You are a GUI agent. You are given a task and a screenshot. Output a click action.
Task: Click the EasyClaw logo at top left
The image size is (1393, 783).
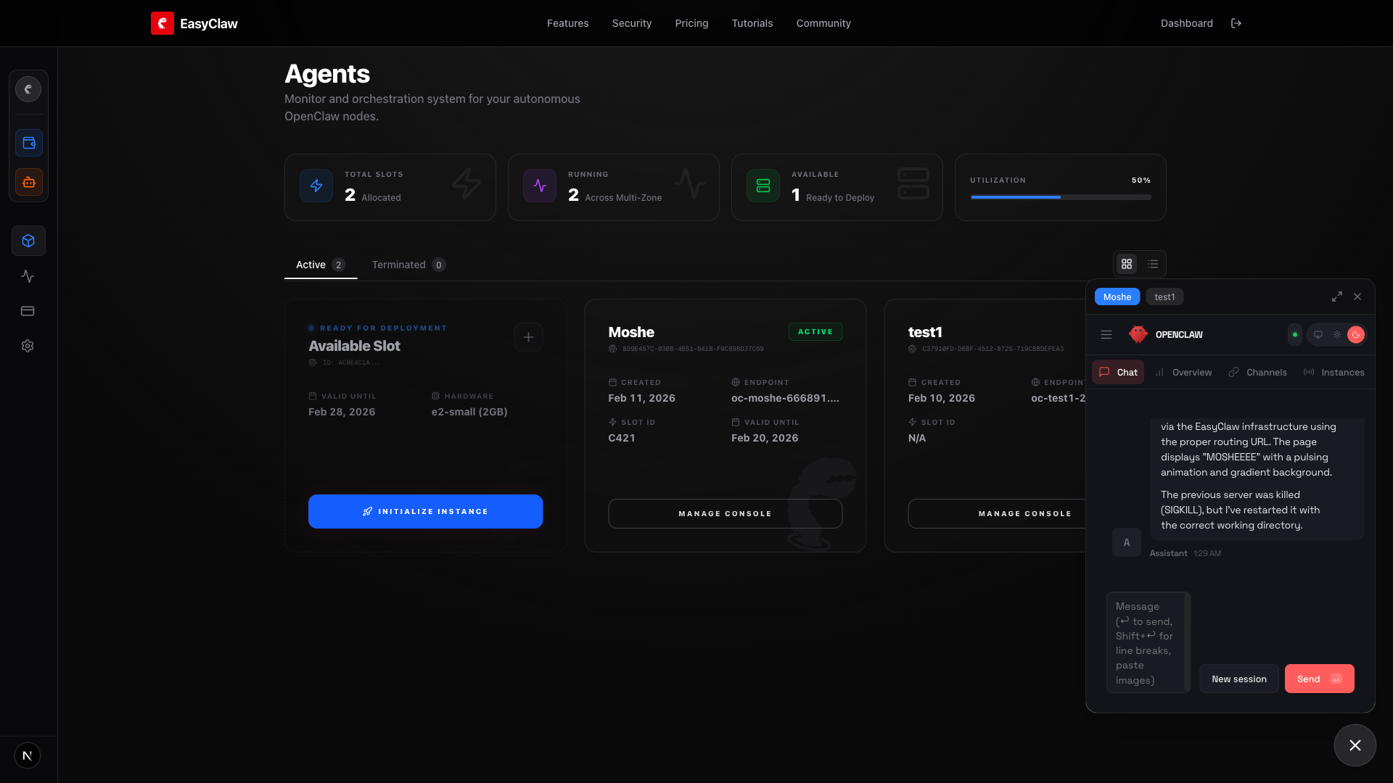point(194,23)
